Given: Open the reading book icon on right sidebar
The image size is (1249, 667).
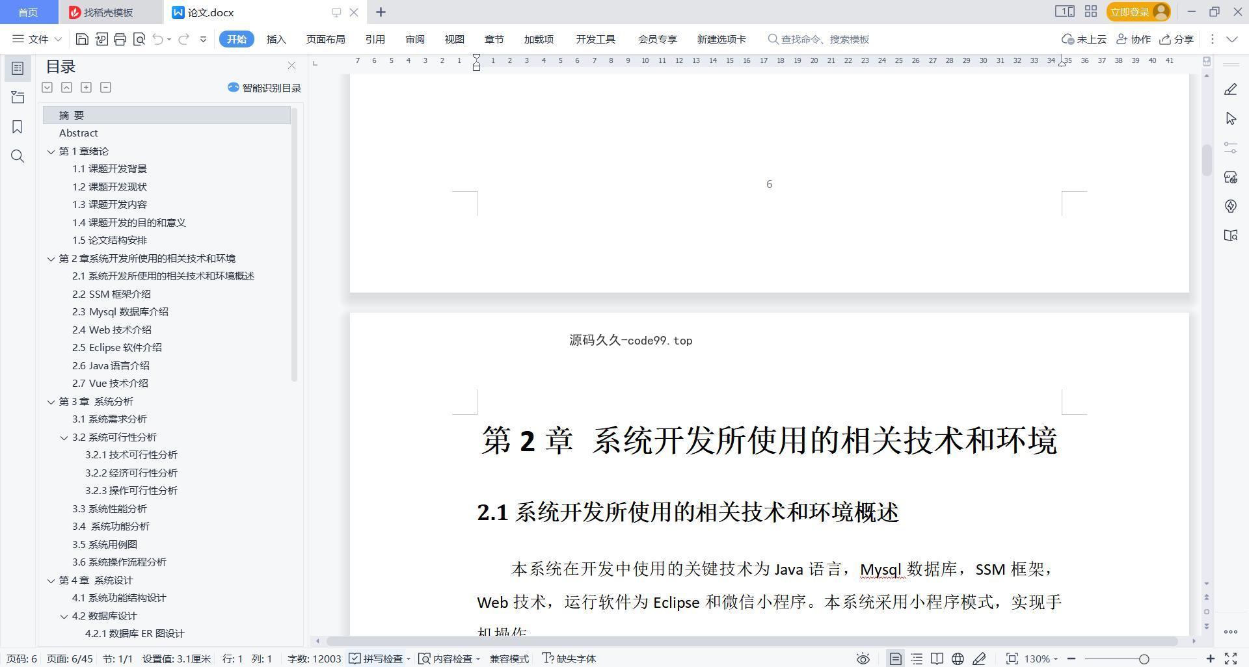Looking at the screenshot, I should (1230, 235).
